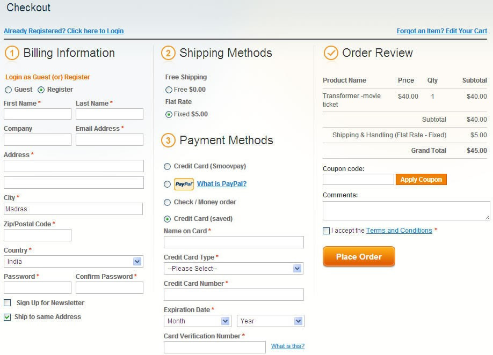Uncheck Ship to same Address
This screenshot has width=493, height=355.
point(7,317)
